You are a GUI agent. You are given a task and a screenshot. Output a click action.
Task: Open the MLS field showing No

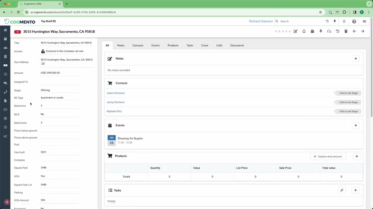(x=59, y=114)
